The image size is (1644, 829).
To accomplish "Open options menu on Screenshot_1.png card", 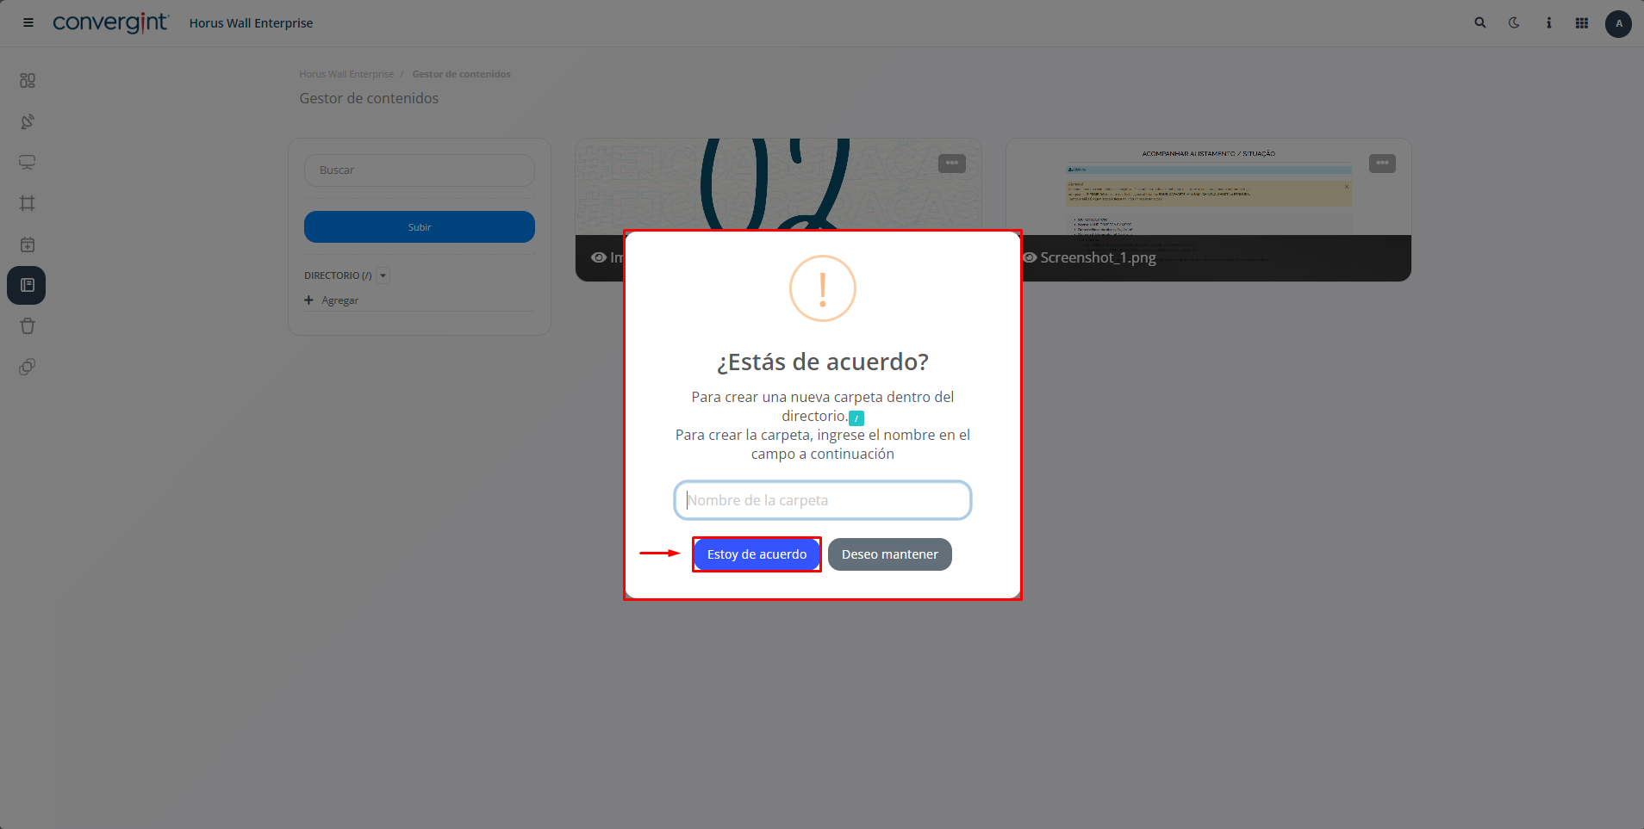I will pyautogui.click(x=1382, y=164).
